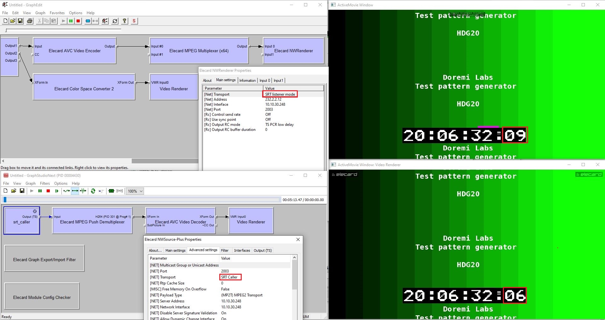Open the Graph menu in GraphEdit

coord(40,13)
